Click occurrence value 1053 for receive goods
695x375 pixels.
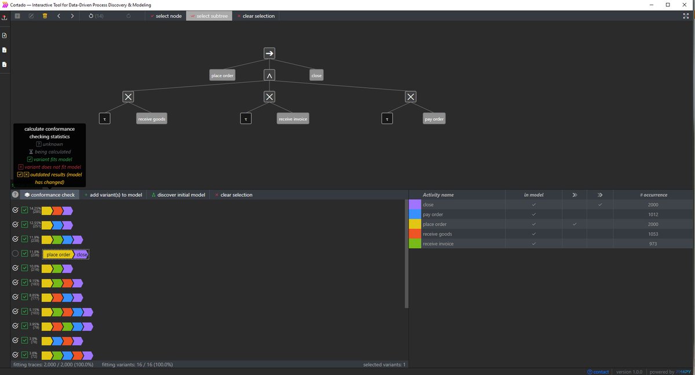click(653, 234)
